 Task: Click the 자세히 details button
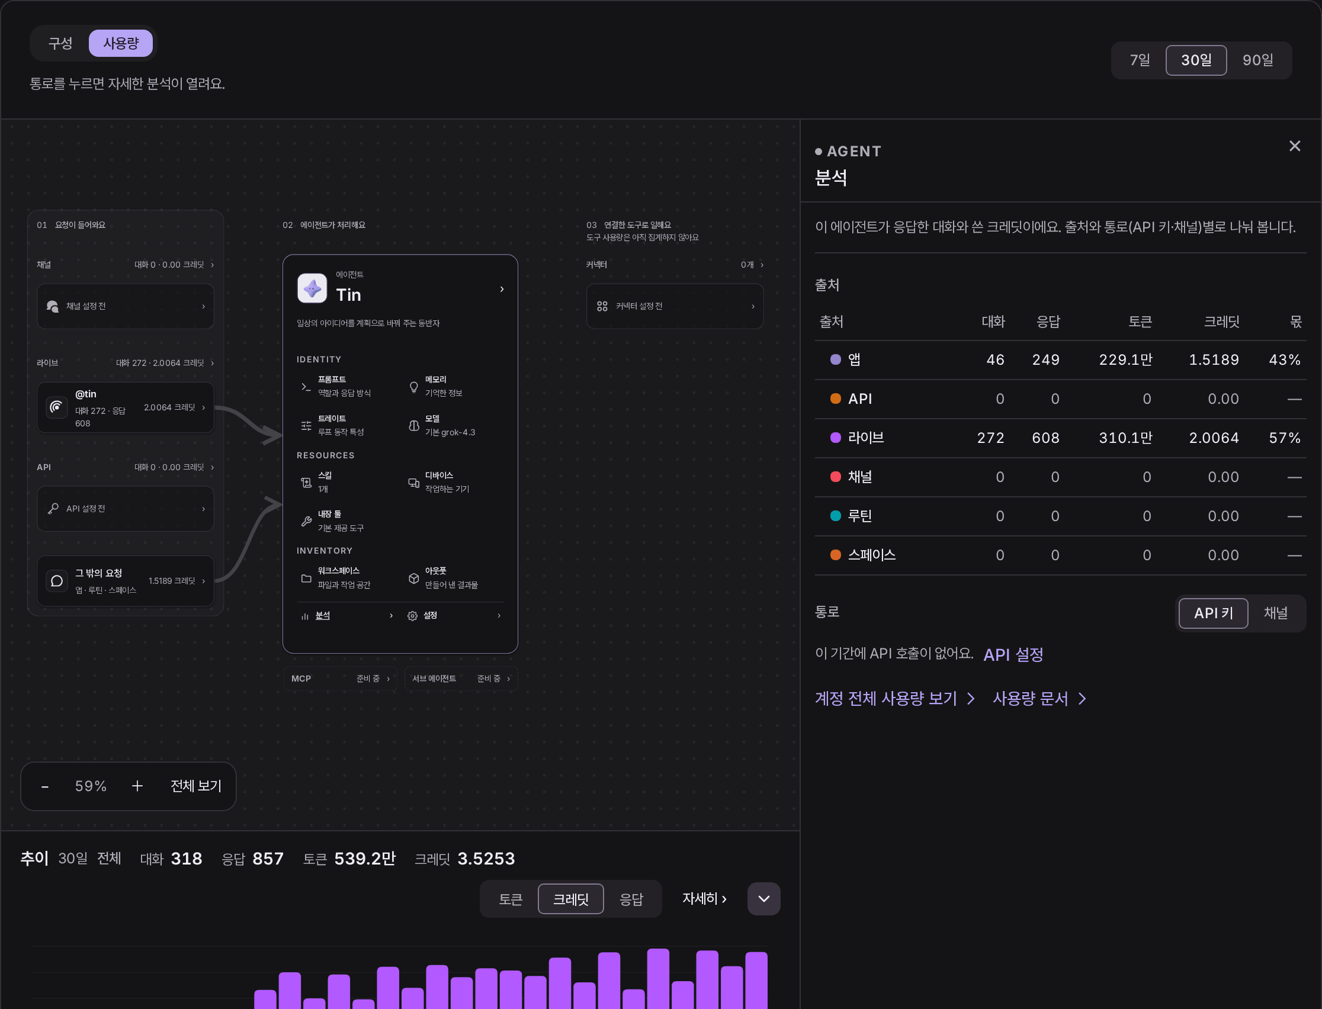[705, 898]
